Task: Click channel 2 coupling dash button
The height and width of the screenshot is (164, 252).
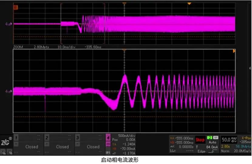Action: pos(47,144)
